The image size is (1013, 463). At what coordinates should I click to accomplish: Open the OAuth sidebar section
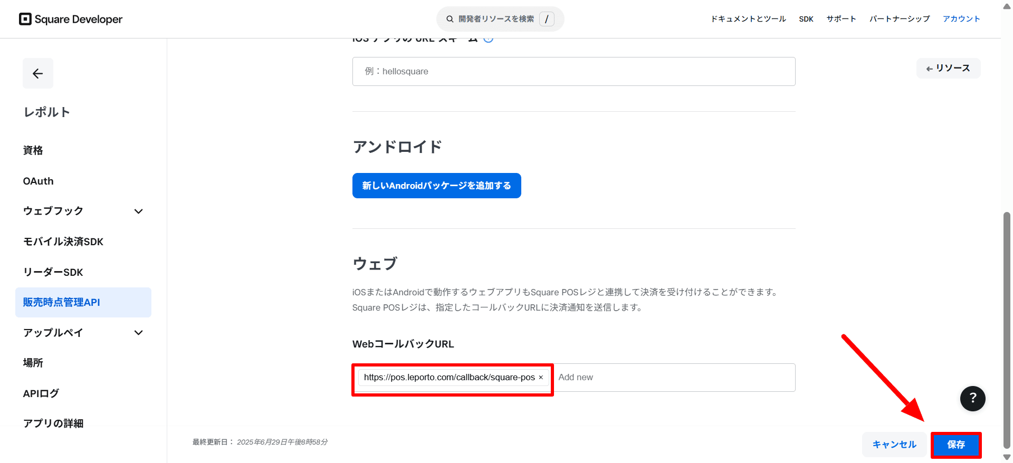pyautogui.click(x=38, y=181)
